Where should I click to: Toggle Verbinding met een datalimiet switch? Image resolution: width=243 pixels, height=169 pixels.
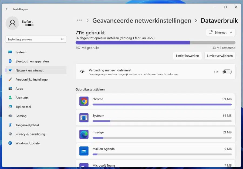[x=227, y=72]
